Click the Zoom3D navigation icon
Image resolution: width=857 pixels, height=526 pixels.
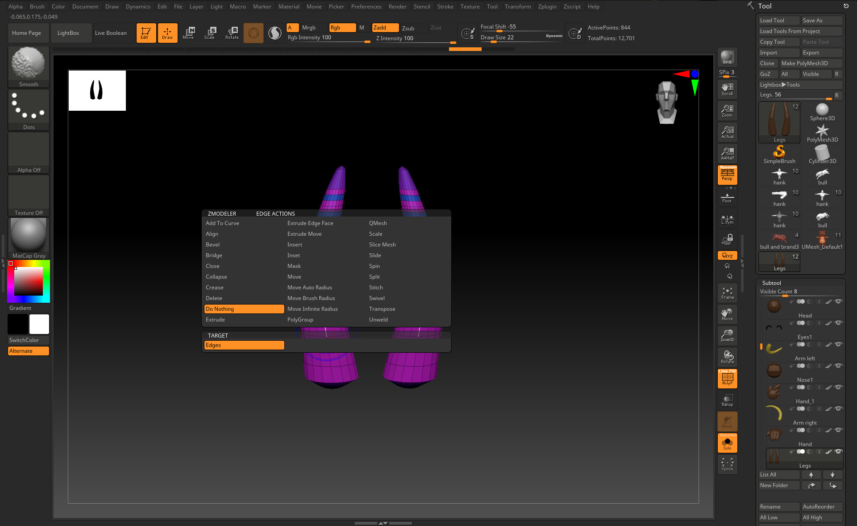point(727,335)
